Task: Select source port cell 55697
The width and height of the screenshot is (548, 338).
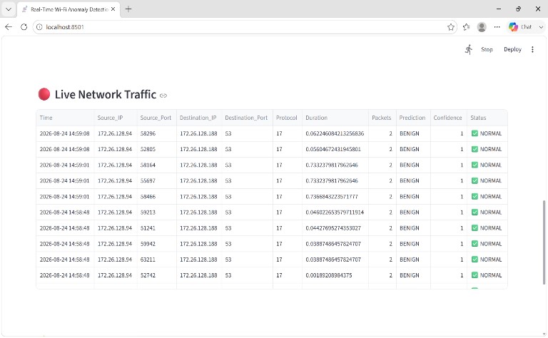Action: [x=156, y=180]
